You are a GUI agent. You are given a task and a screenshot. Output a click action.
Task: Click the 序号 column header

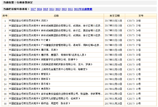point(5,16)
